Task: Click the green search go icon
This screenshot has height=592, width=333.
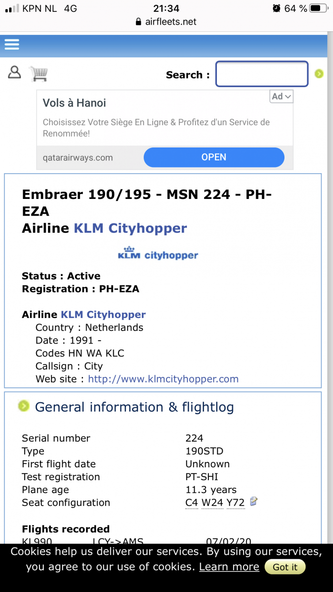Action: pos(319,73)
